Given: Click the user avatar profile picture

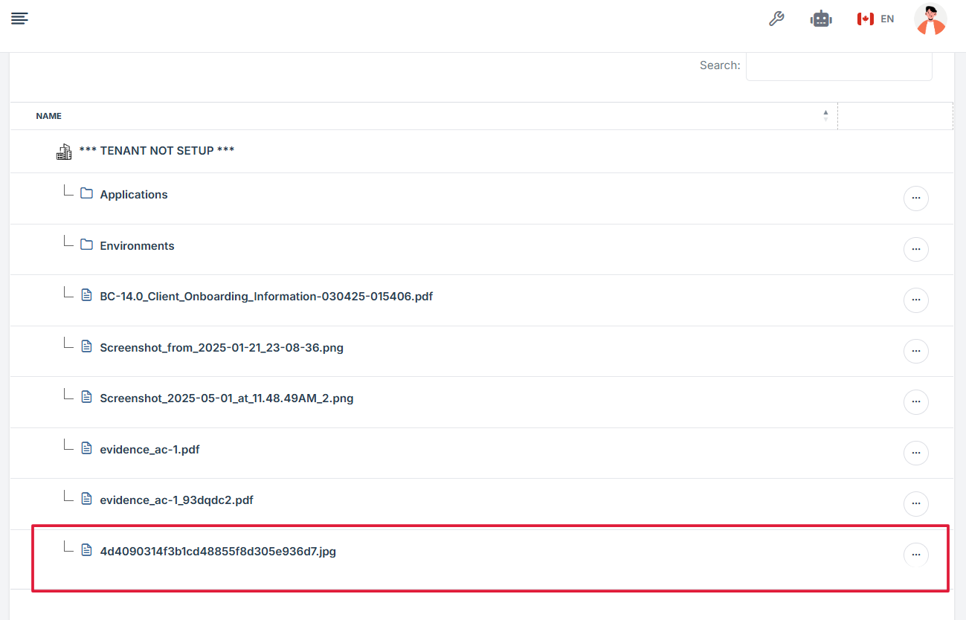Looking at the screenshot, I should click(930, 19).
